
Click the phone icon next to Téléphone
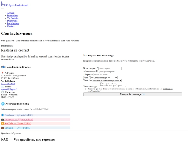click(x=2, y=81)
